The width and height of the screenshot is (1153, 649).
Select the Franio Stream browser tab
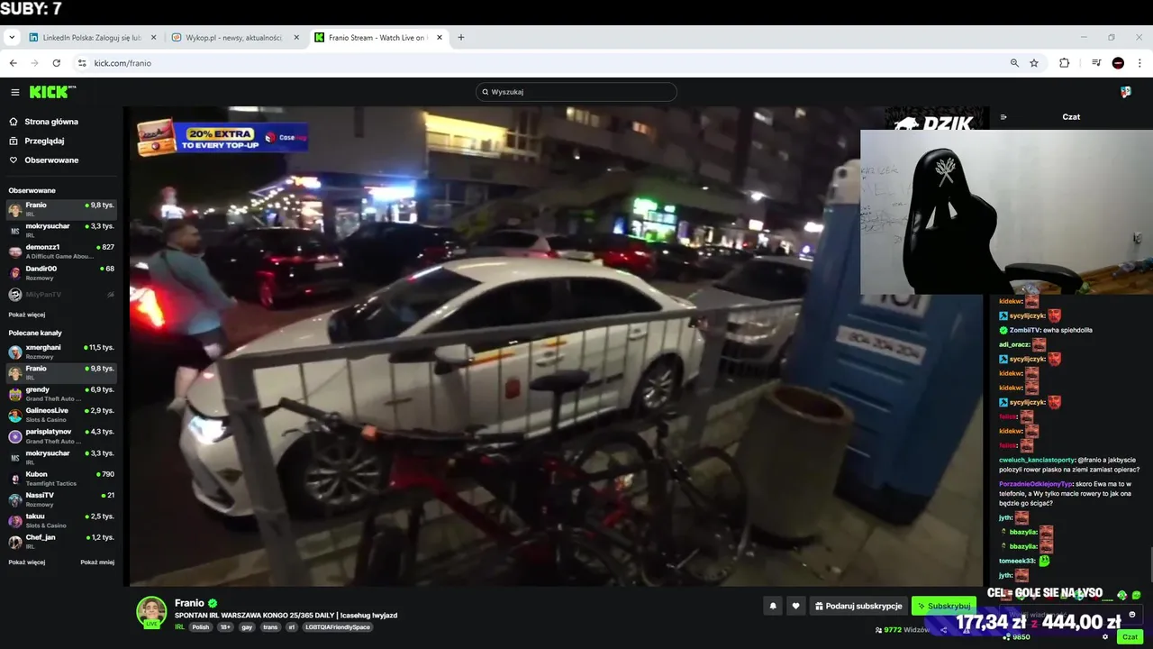point(377,38)
